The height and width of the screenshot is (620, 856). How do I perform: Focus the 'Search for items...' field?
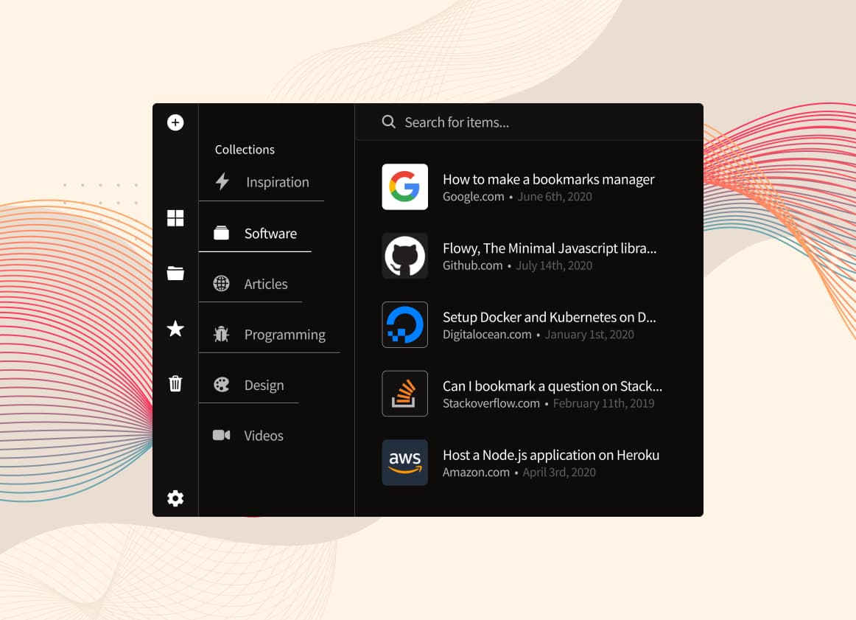click(x=529, y=122)
